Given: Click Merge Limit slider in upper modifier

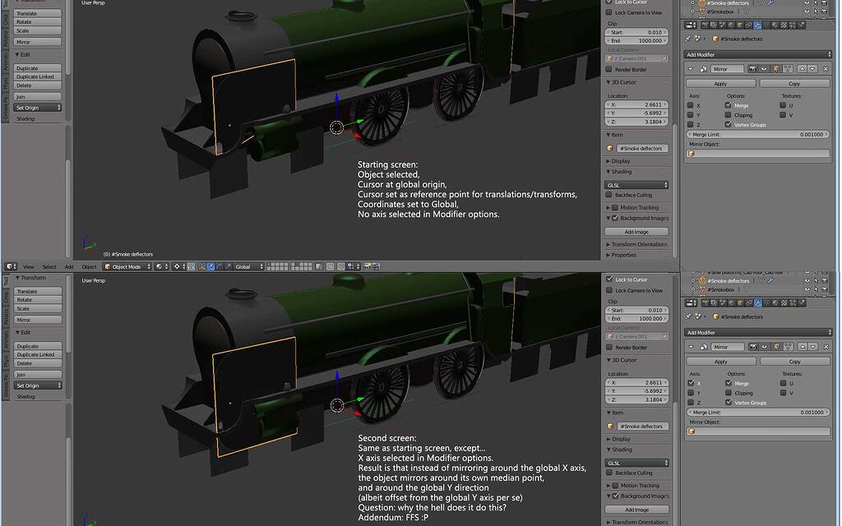Looking at the screenshot, I should point(757,135).
